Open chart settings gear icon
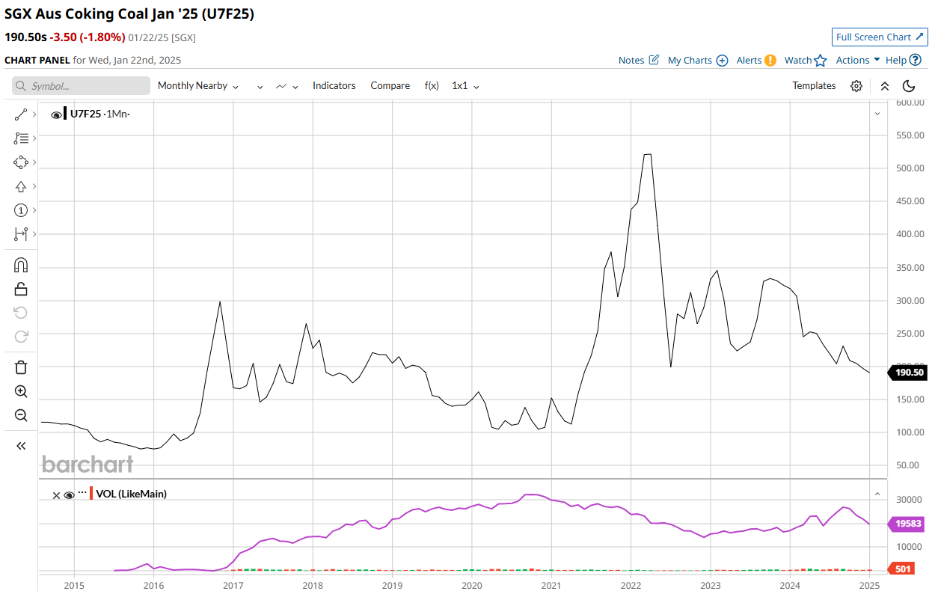This screenshot has height=591, width=935. pyautogui.click(x=856, y=86)
